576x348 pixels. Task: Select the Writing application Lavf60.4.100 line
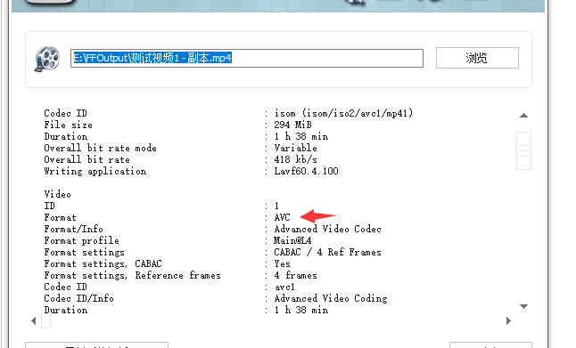pos(191,171)
